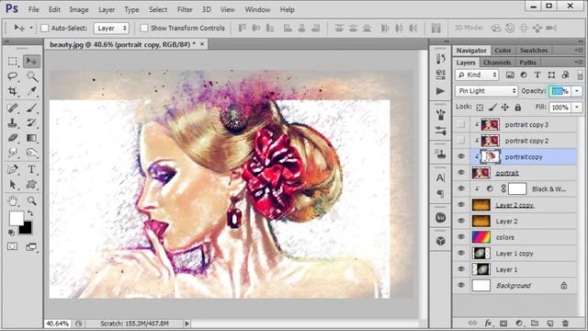Select the Crop tool
This screenshot has height=331, width=588.
pyautogui.click(x=12, y=92)
